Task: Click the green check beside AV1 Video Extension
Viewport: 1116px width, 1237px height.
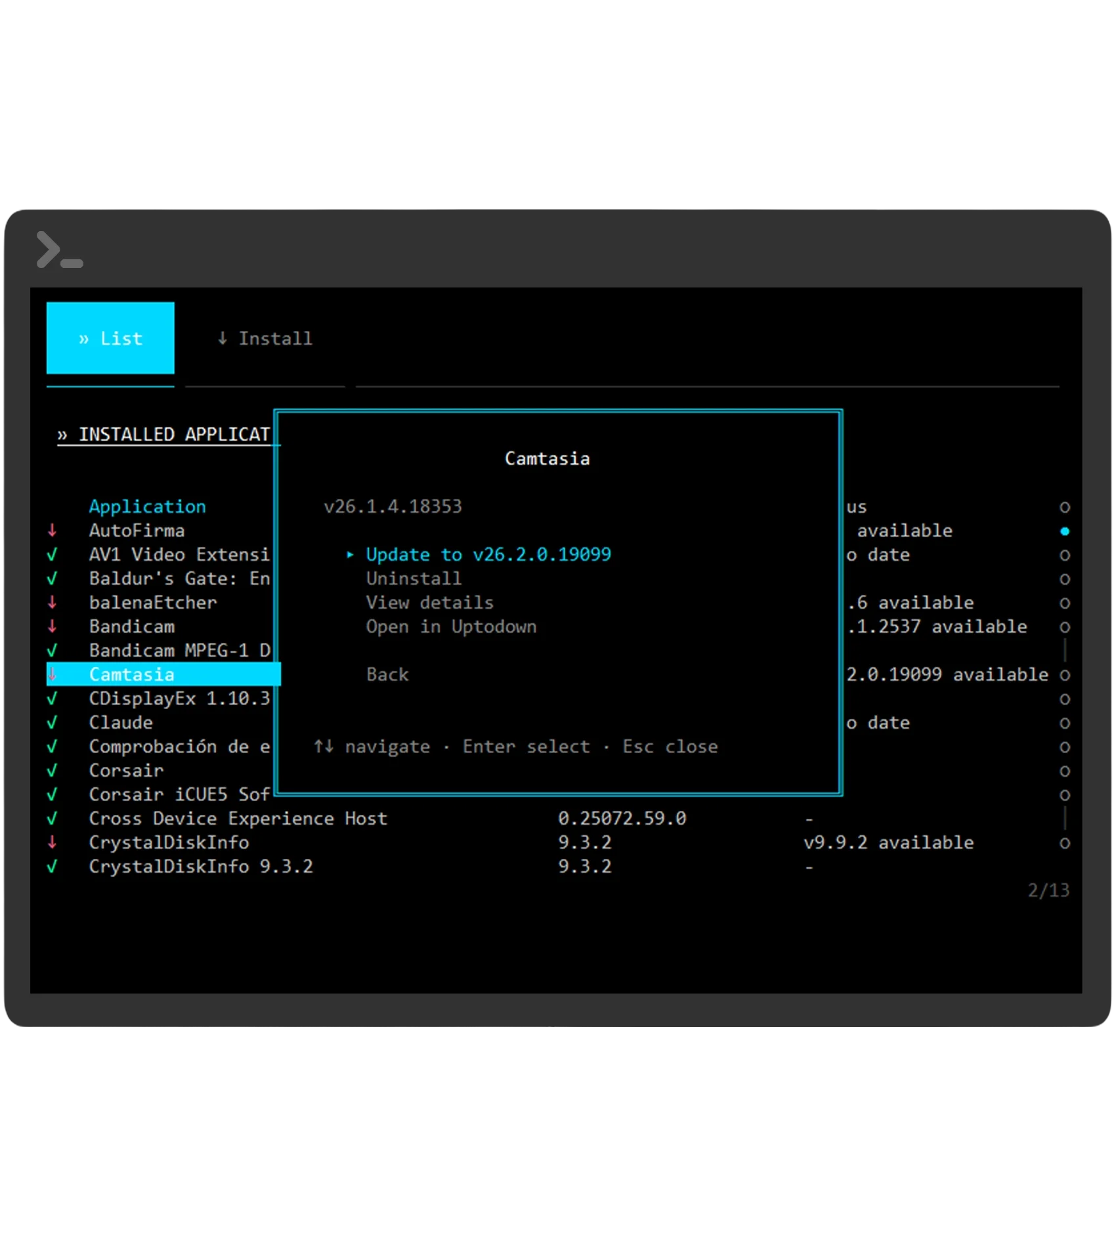Action: 53,554
